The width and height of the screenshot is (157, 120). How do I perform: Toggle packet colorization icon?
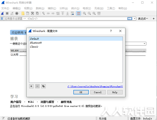point(78,13)
